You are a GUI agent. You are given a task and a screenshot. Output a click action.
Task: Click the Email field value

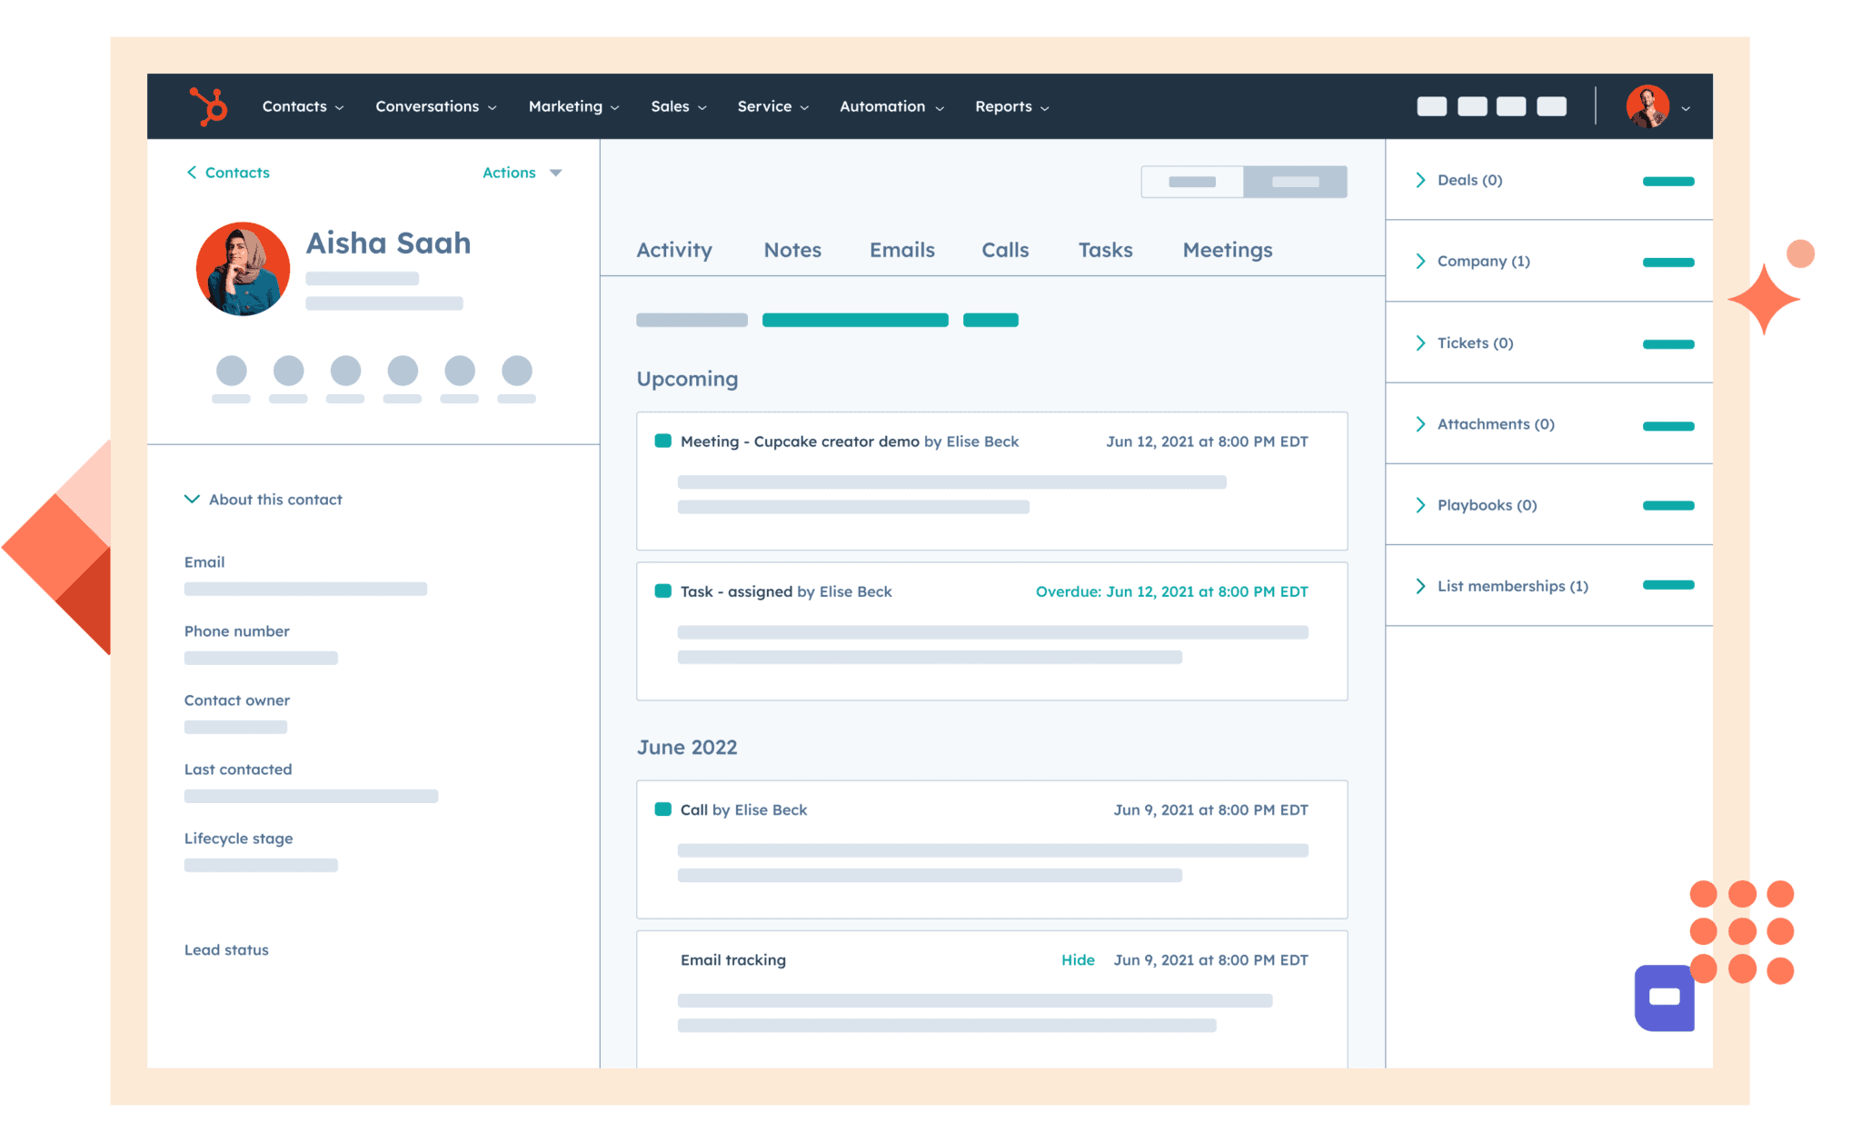click(x=305, y=589)
